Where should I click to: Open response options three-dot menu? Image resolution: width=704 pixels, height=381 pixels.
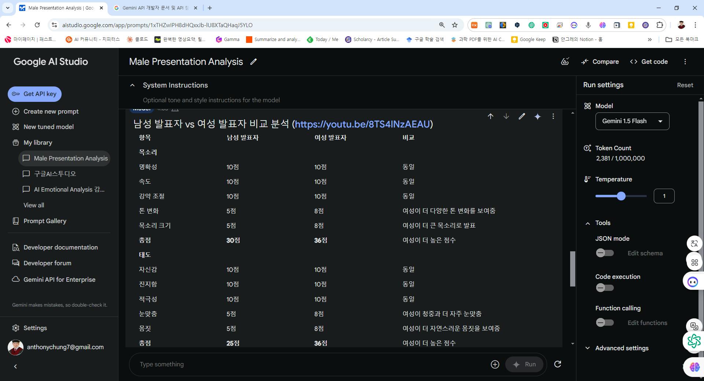[x=553, y=116]
